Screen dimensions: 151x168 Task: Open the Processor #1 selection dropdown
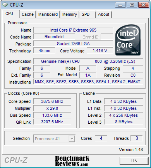coord(54,138)
